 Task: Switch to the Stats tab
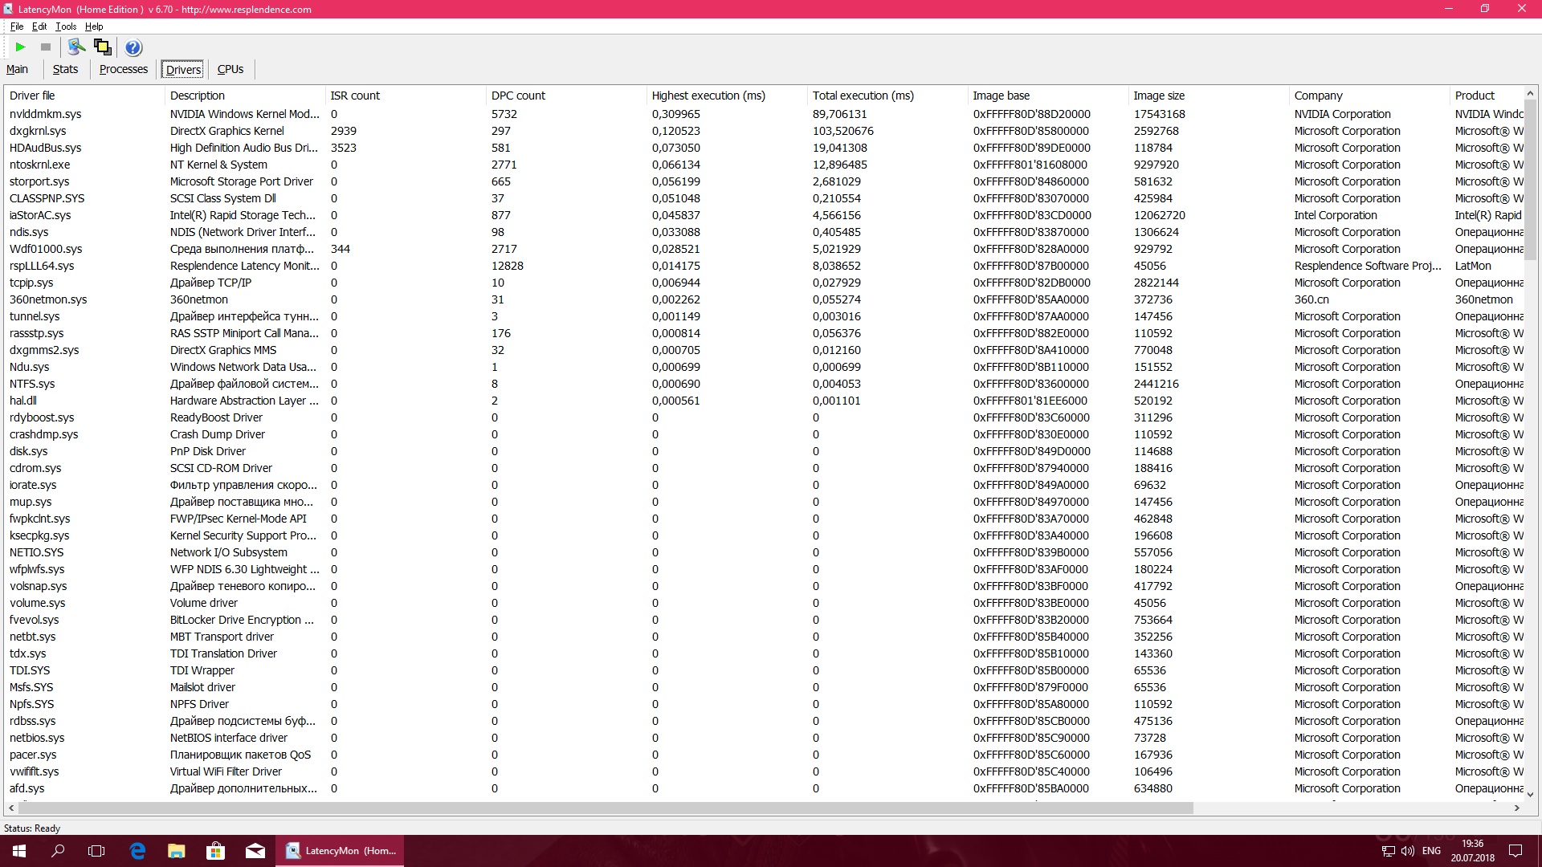tap(65, 69)
